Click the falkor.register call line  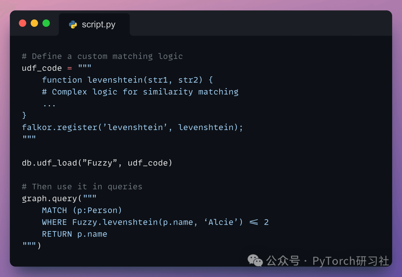132,128
